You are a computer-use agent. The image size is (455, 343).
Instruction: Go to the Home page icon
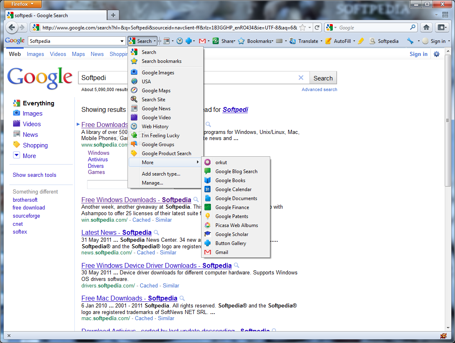click(x=426, y=27)
